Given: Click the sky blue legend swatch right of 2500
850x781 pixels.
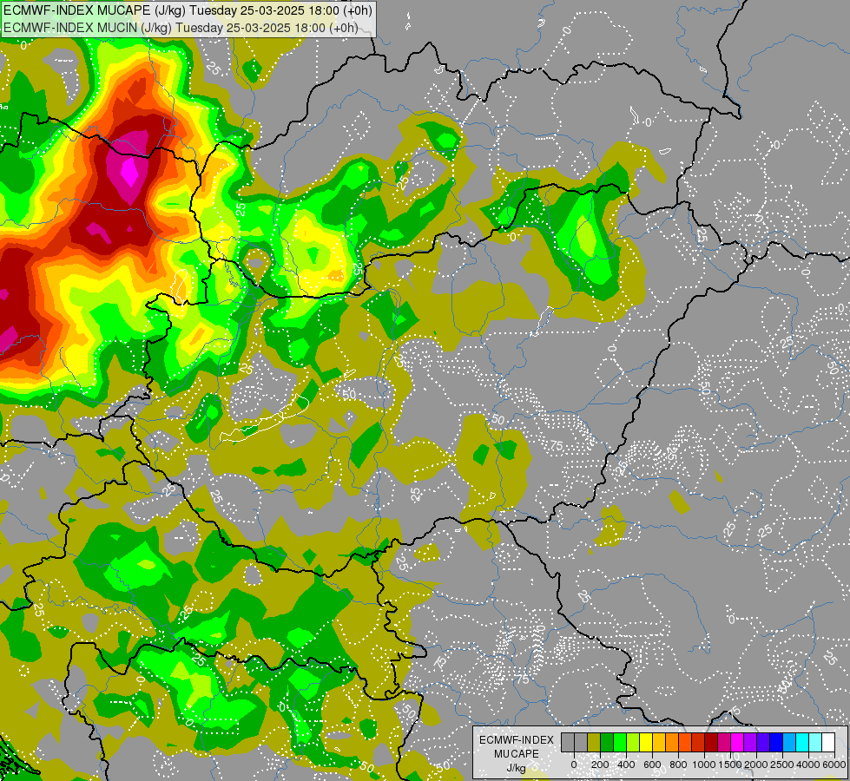Looking at the screenshot, I should point(789,742).
